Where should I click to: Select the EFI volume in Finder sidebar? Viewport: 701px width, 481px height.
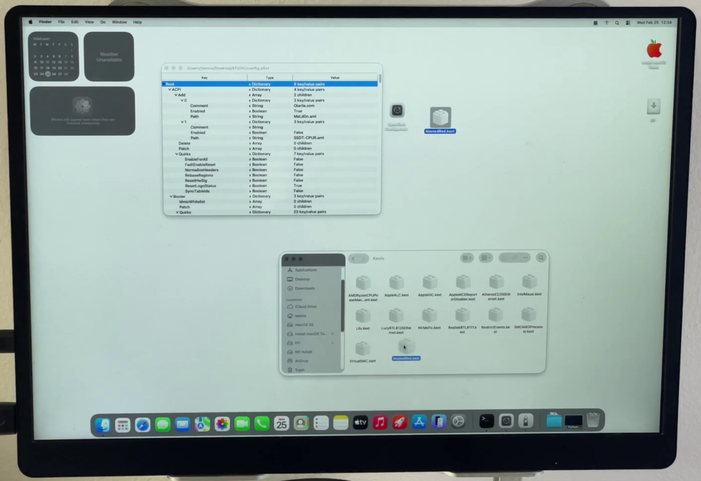point(297,343)
